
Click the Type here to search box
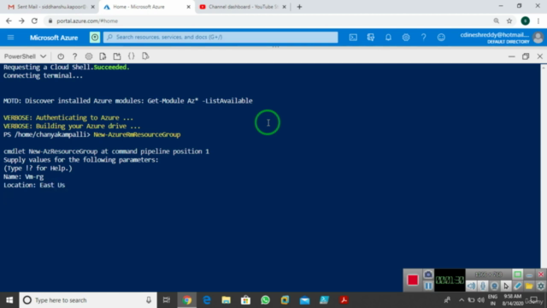coord(88,300)
